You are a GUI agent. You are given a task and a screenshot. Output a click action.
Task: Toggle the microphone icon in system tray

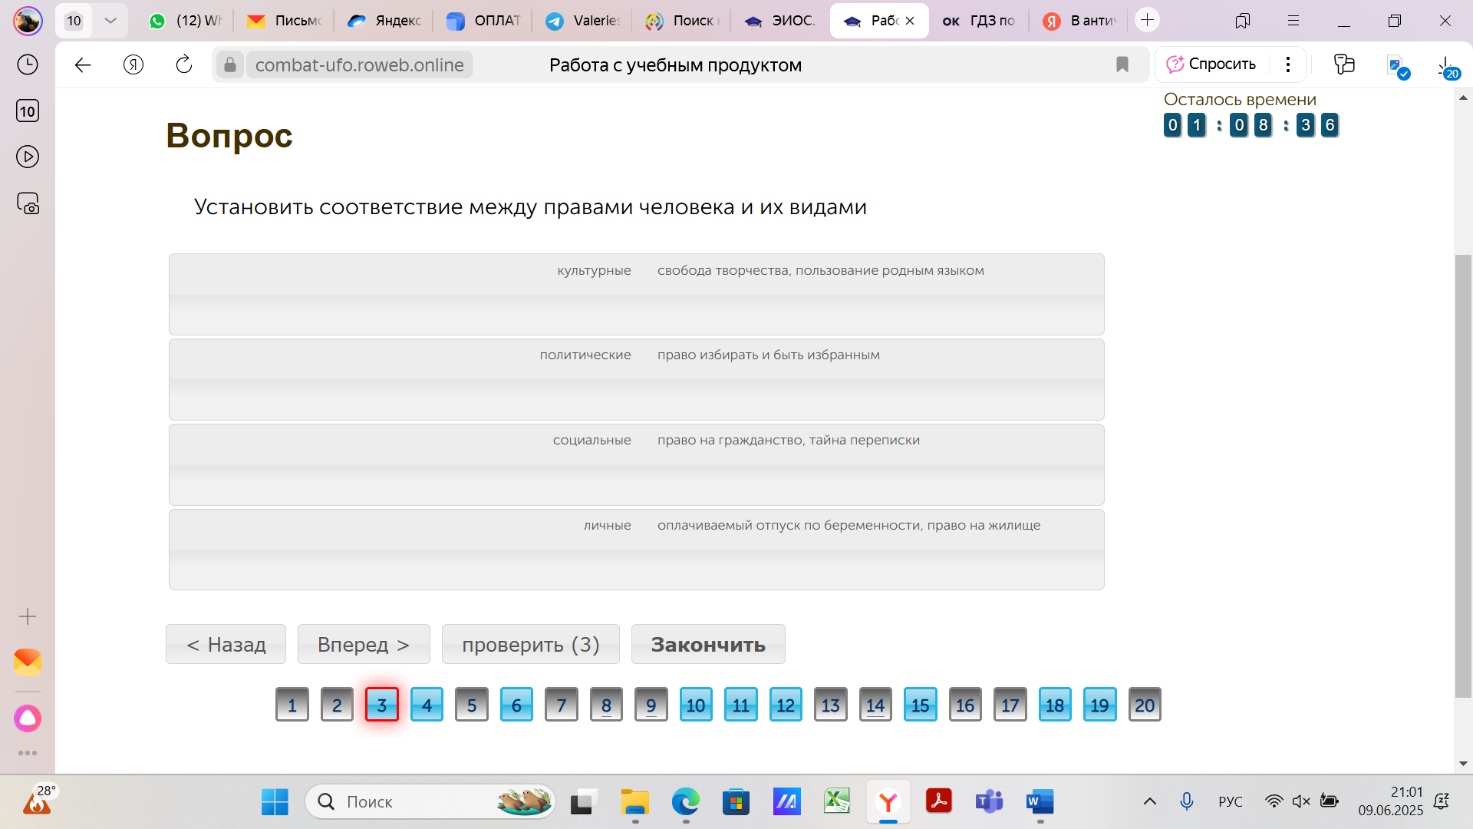coord(1186,801)
